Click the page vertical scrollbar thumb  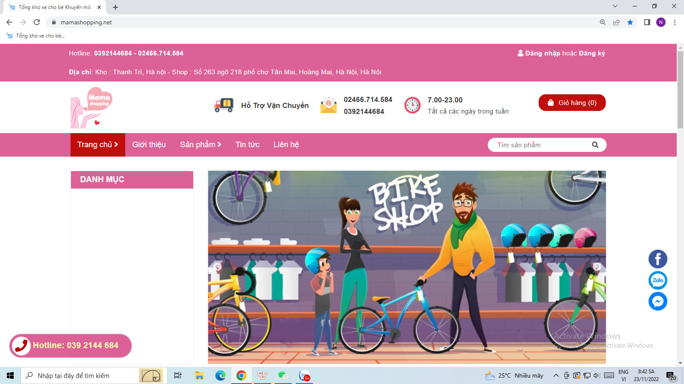click(x=680, y=89)
